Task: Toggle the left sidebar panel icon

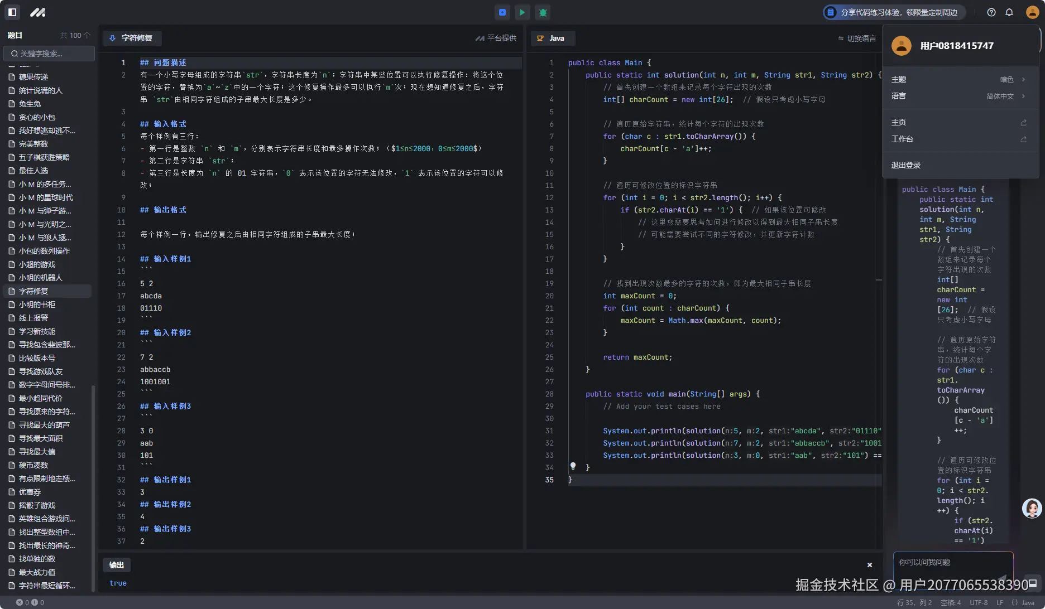Action: pyautogui.click(x=12, y=12)
